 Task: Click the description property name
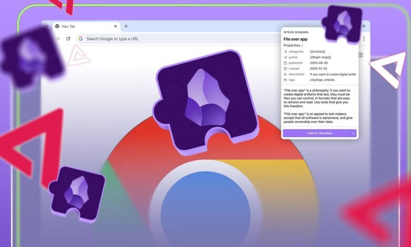tap(297, 74)
